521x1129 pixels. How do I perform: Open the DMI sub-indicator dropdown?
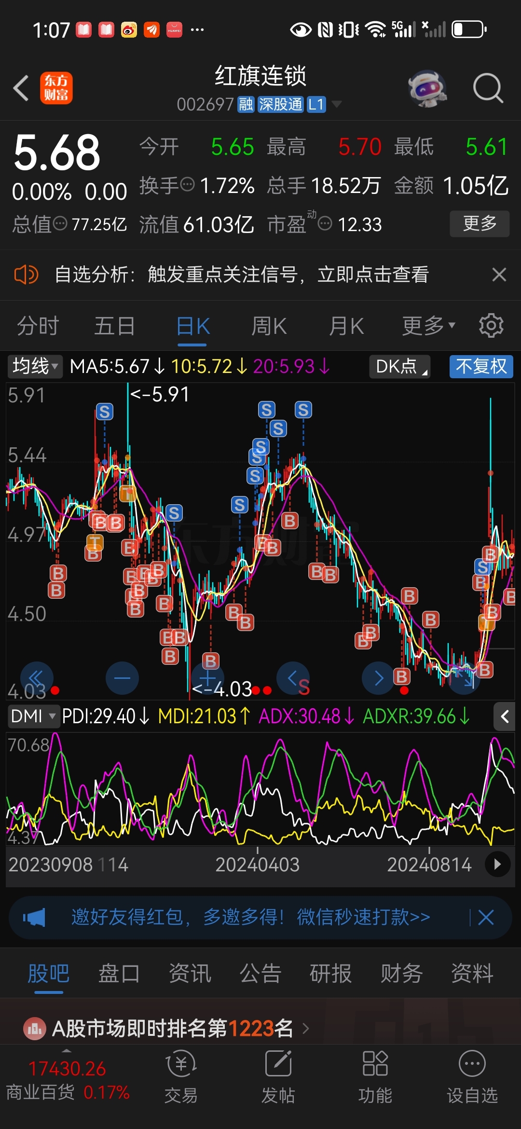point(33,716)
